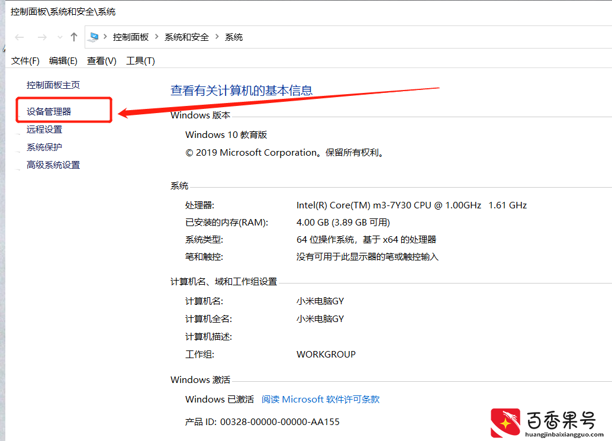This screenshot has width=612, height=441.
Task: Click the Windows 已激活 status text
Action: click(220, 399)
